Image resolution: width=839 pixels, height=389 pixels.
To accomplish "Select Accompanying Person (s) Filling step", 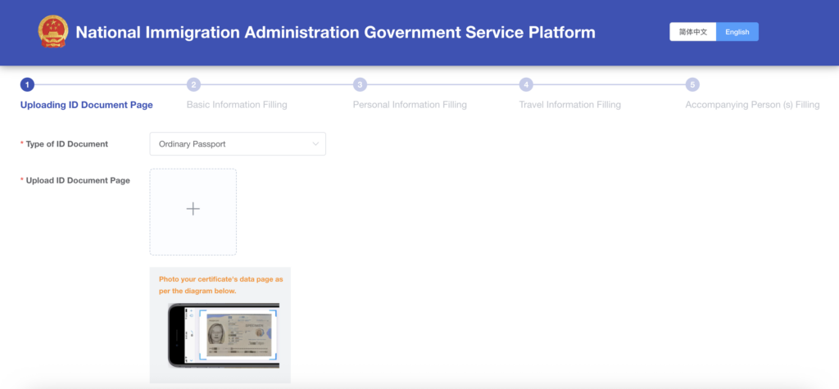I will (x=752, y=105).
